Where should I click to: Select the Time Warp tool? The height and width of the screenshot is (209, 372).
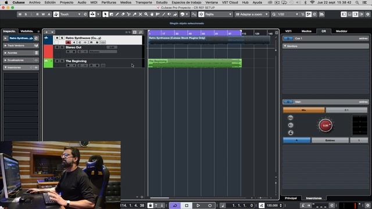coord(158,14)
